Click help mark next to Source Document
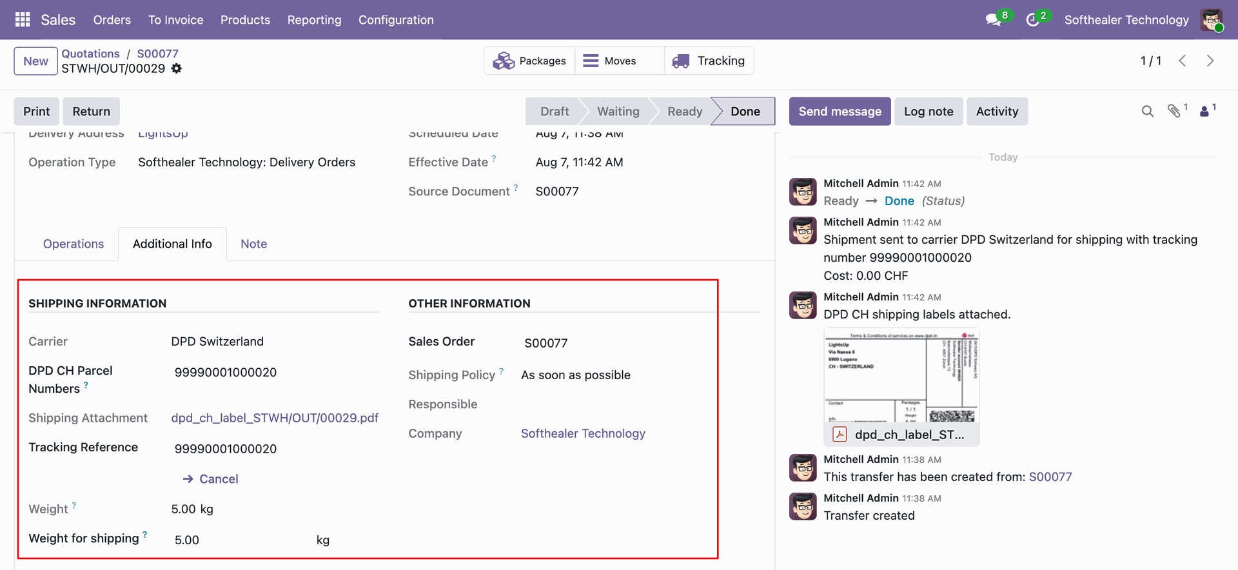Viewport: 1238px width, 570px height. coord(516,188)
